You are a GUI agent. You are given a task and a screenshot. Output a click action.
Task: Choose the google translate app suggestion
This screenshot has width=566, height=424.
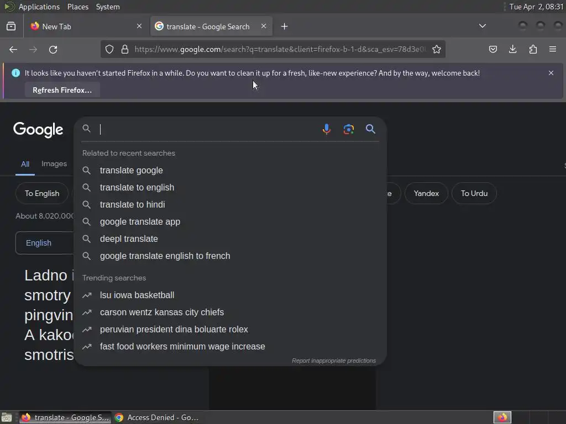tap(230, 222)
